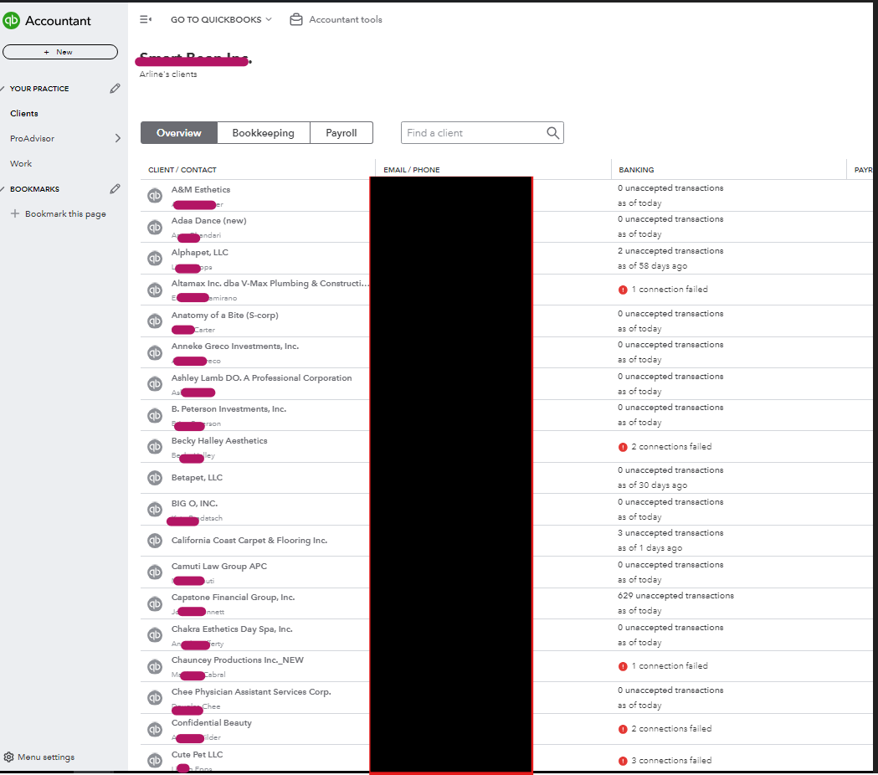Click QuickBooks icon for California Coast Carpet
Image resolution: width=878 pixels, height=775 pixels.
tap(155, 541)
